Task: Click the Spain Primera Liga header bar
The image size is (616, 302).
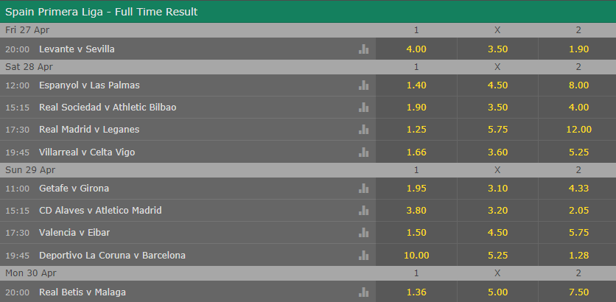Action: [x=308, y=12]
